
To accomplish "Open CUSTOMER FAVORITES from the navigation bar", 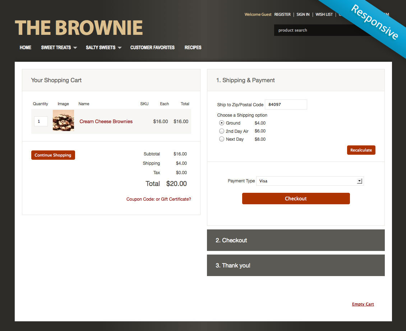I will click(152, 47).
